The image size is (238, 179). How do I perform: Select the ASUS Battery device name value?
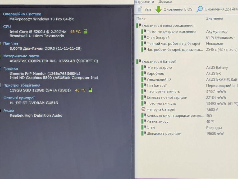click(217, 68)
